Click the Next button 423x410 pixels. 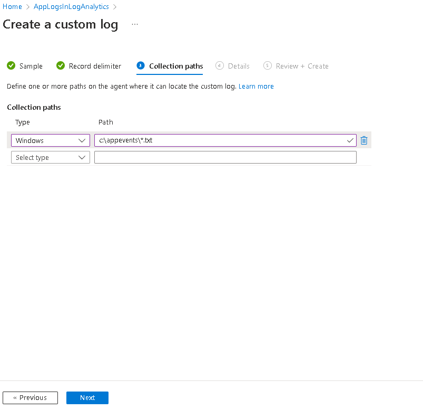87,398
